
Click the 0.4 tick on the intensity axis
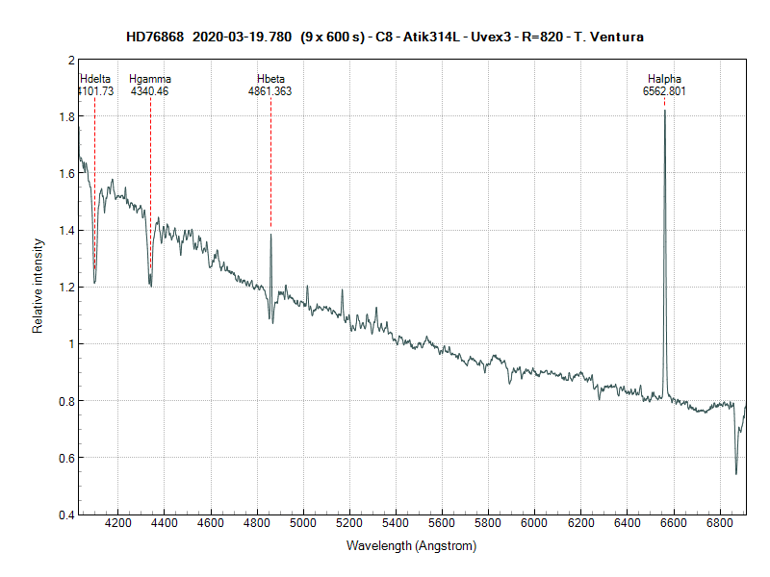[x=67, y=514]
